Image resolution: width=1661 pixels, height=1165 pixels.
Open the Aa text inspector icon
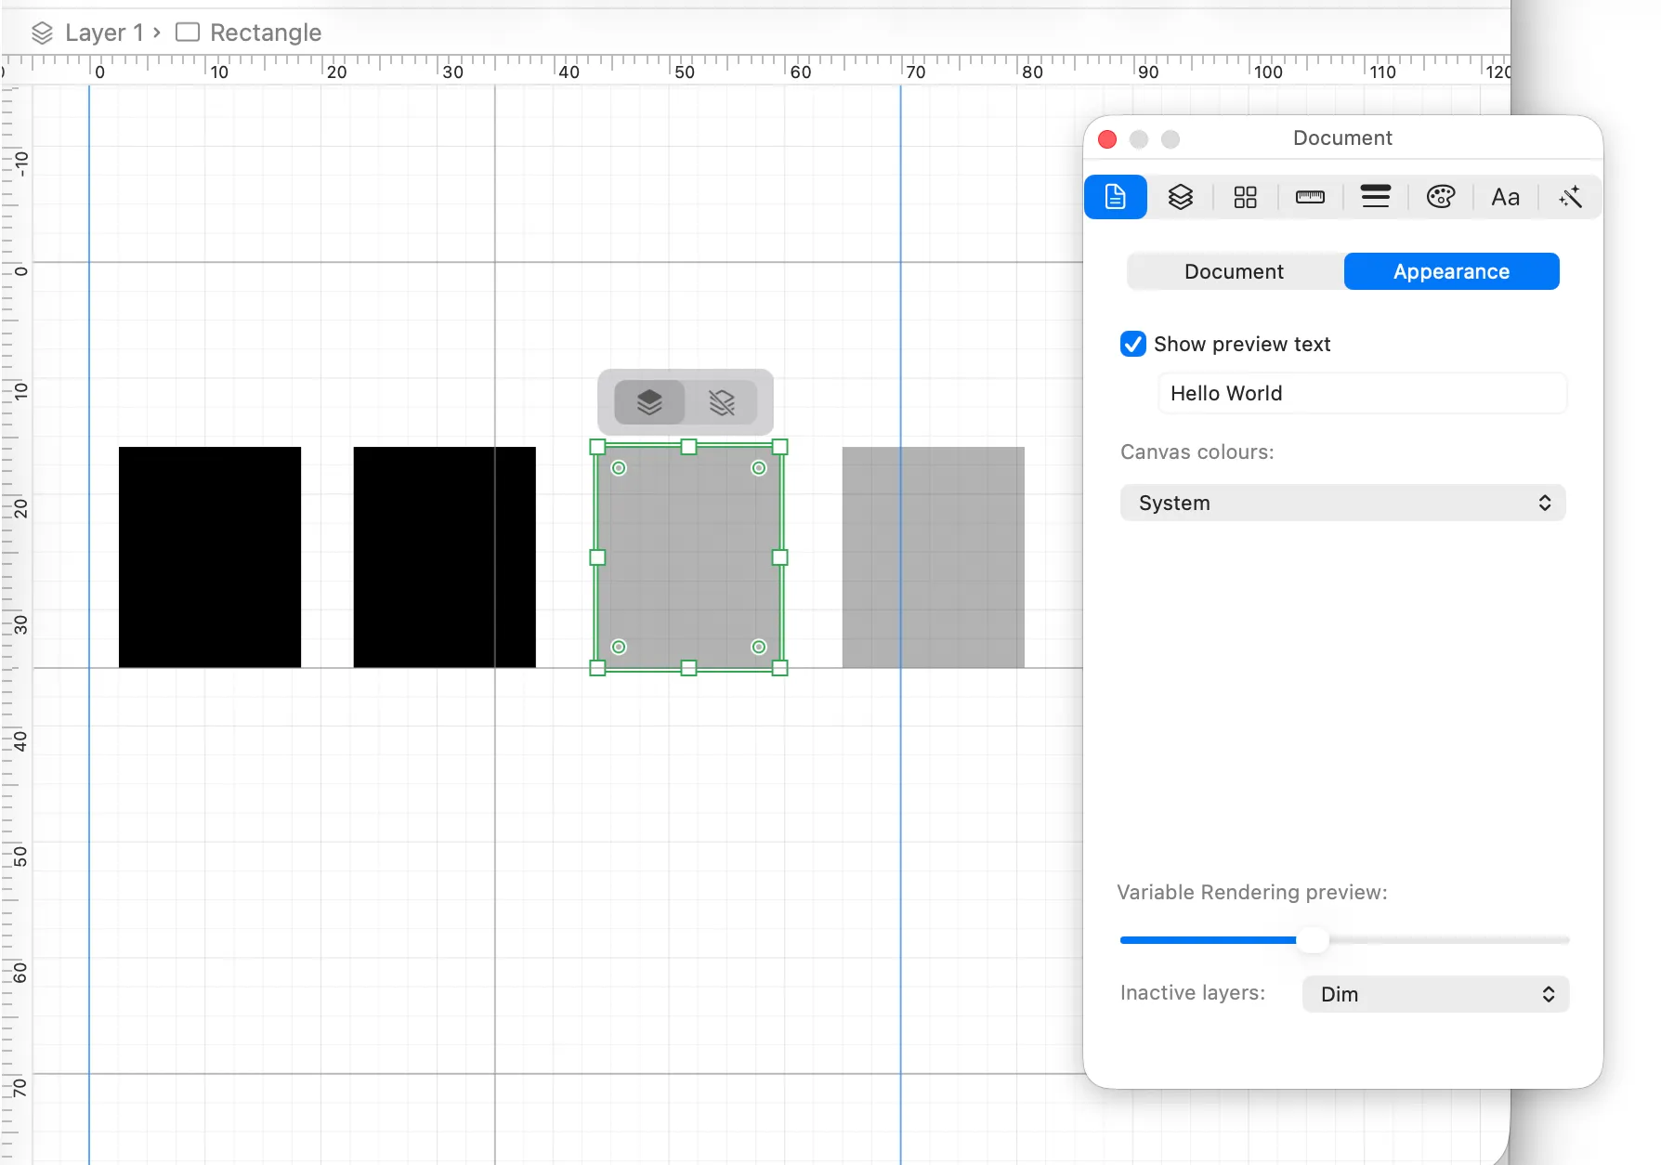point(1506,197)
